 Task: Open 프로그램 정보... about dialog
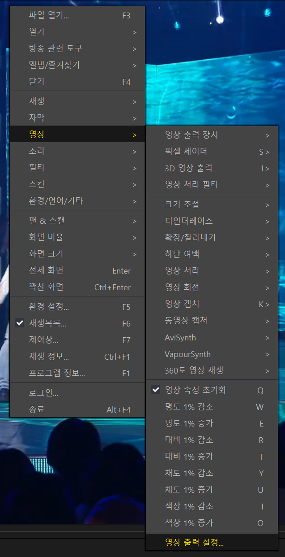[77, 373]
